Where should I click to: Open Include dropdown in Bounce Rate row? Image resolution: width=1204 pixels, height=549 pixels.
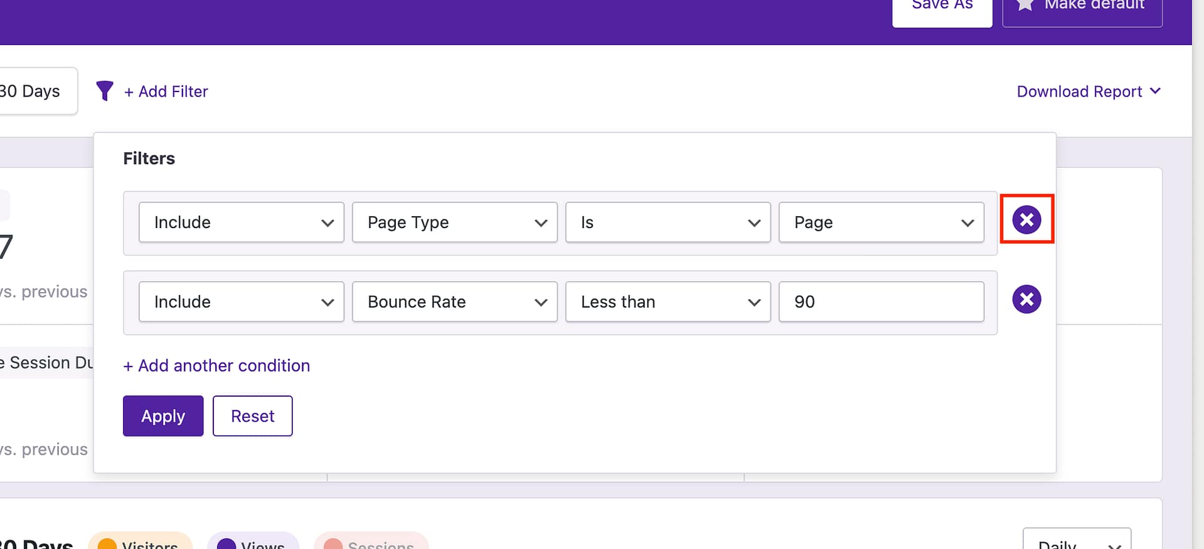click(241, 302)
